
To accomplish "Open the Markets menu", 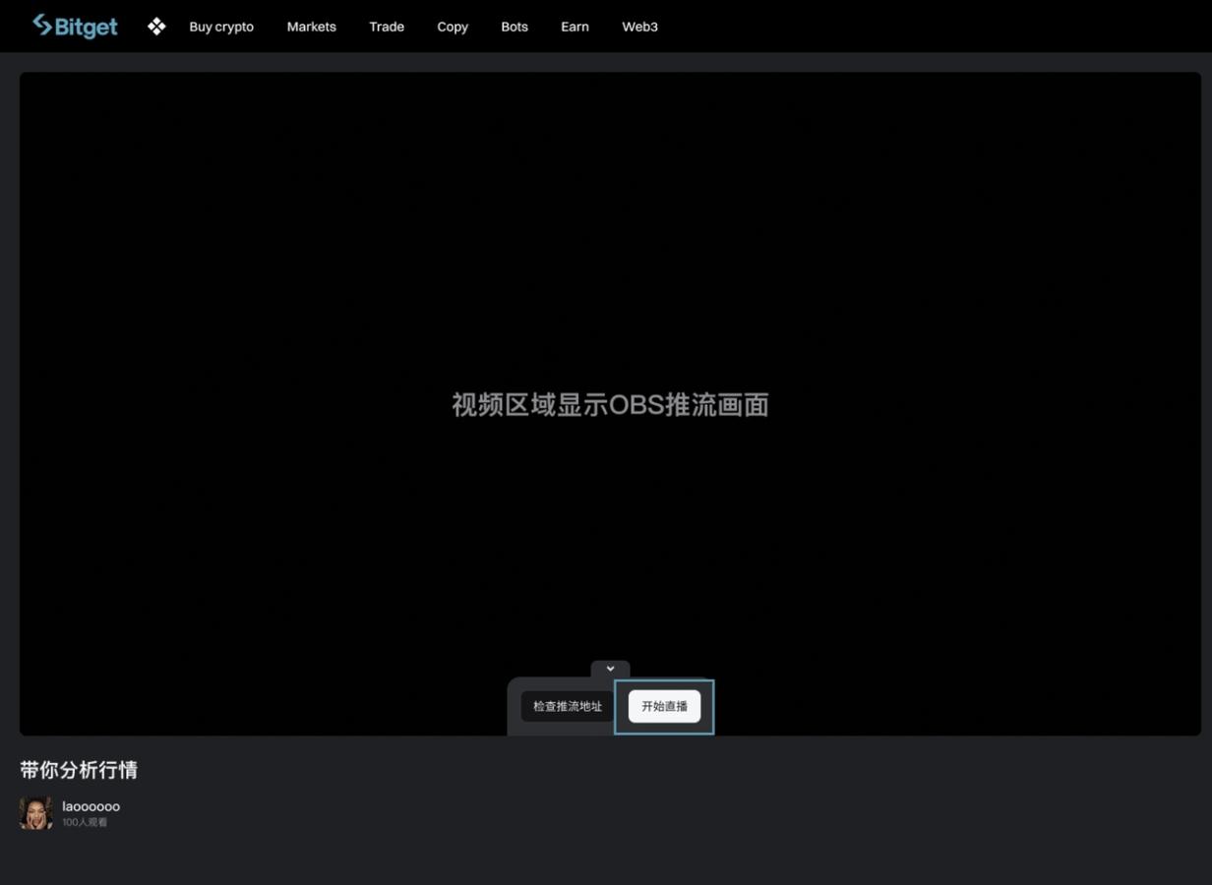I will click(x=311, y=27).
